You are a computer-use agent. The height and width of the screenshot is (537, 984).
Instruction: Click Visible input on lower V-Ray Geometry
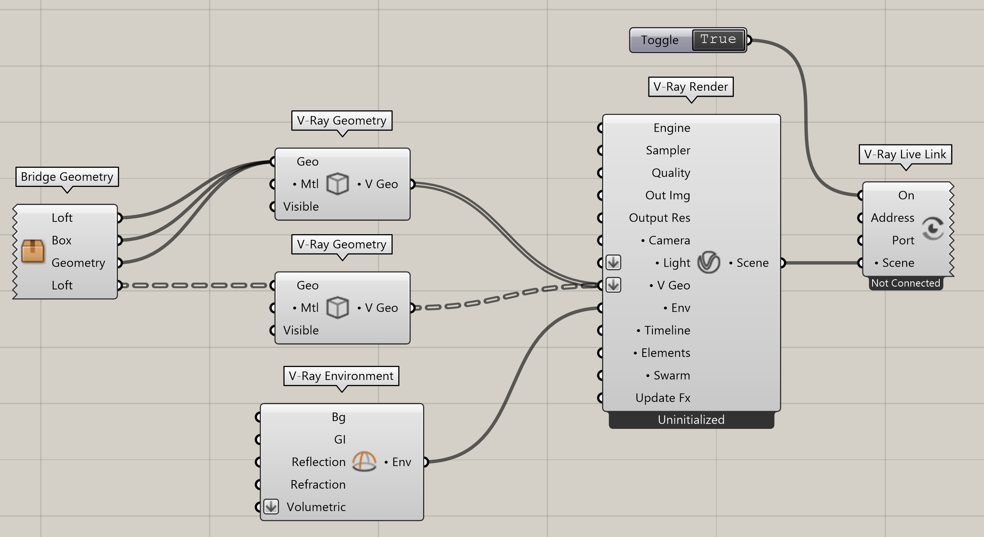(301, 330)
